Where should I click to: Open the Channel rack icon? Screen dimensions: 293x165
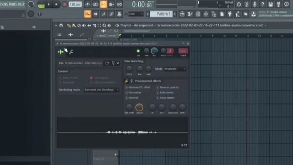pyautogui.click(x=198, y=14)
